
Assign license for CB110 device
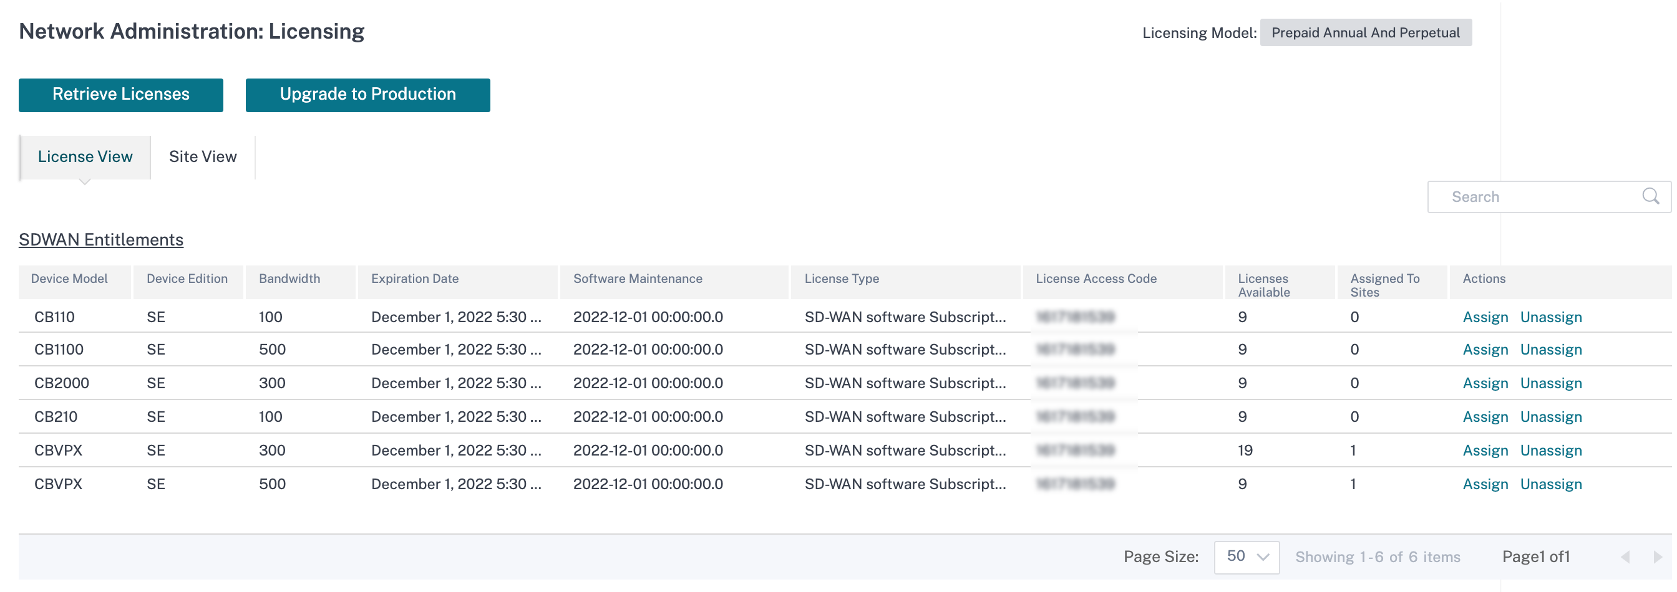(1485, 317)
